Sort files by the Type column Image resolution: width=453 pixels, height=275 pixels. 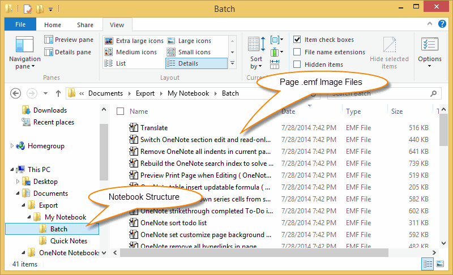[353, 111]
